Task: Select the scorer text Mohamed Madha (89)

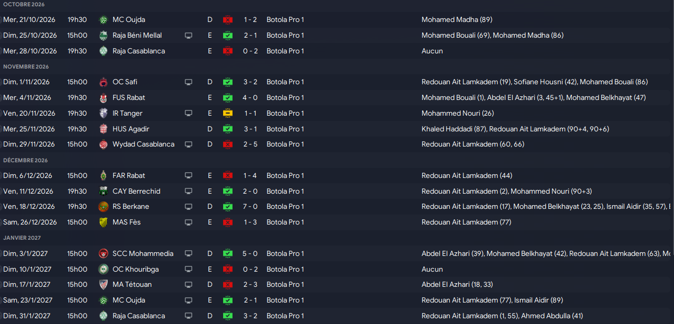Action: [x=457, y=20]
